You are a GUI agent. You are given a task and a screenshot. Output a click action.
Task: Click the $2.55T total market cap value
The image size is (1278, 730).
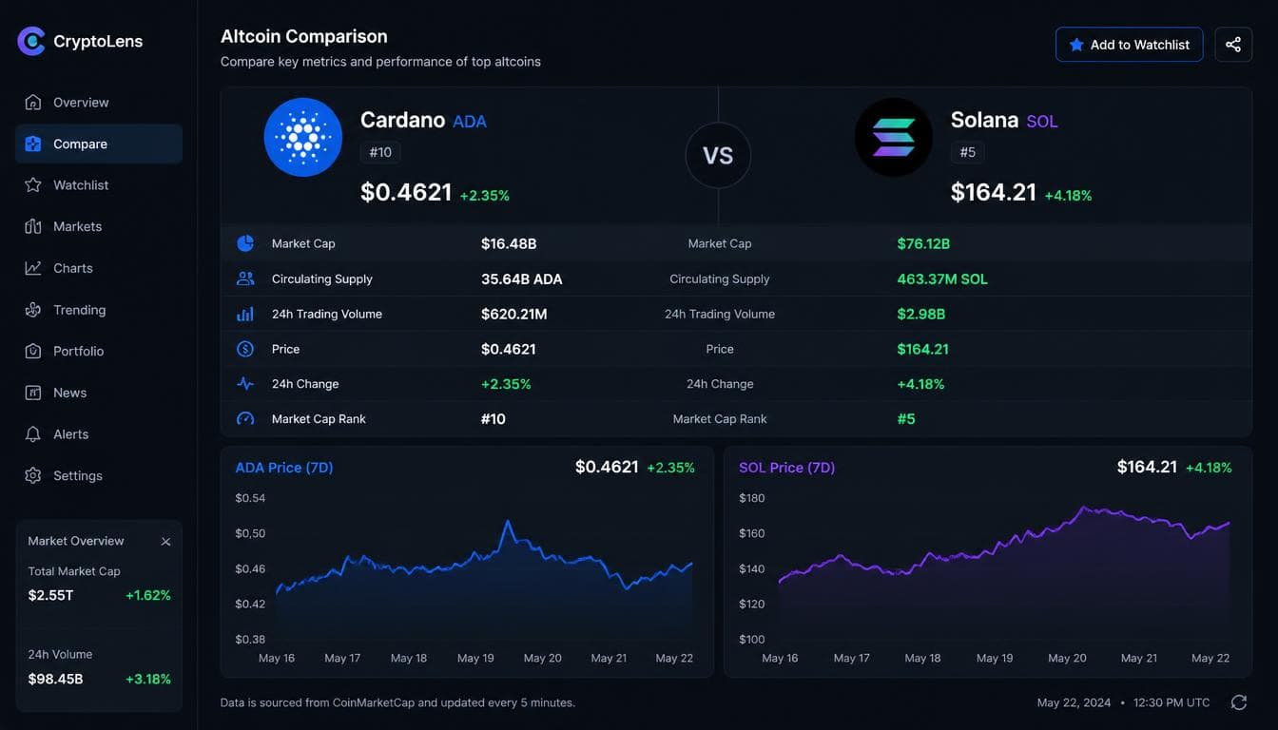(50, 595)
